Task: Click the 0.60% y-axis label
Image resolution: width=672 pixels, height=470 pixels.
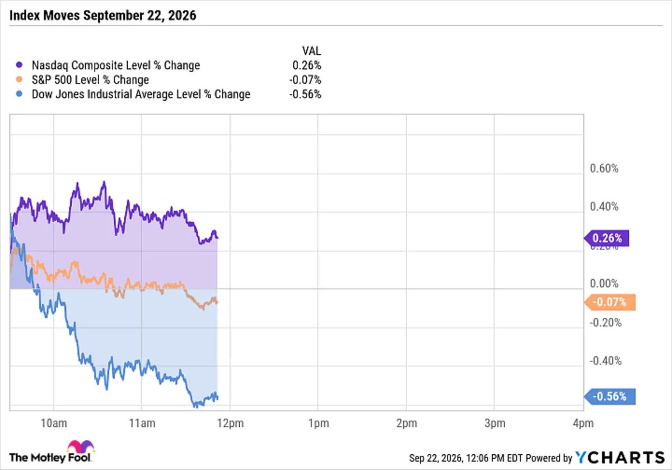Action: [604, 168]
